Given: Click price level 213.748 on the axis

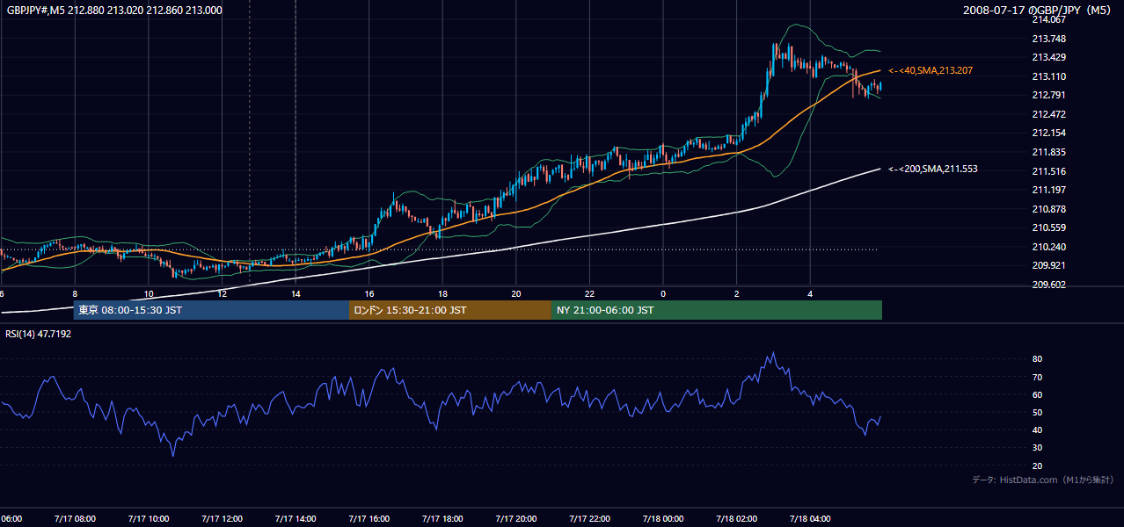Looking at the screenshot, I should (x=1047, y=39).
